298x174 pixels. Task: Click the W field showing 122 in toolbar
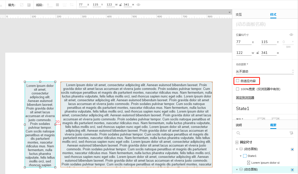point(110,5)
